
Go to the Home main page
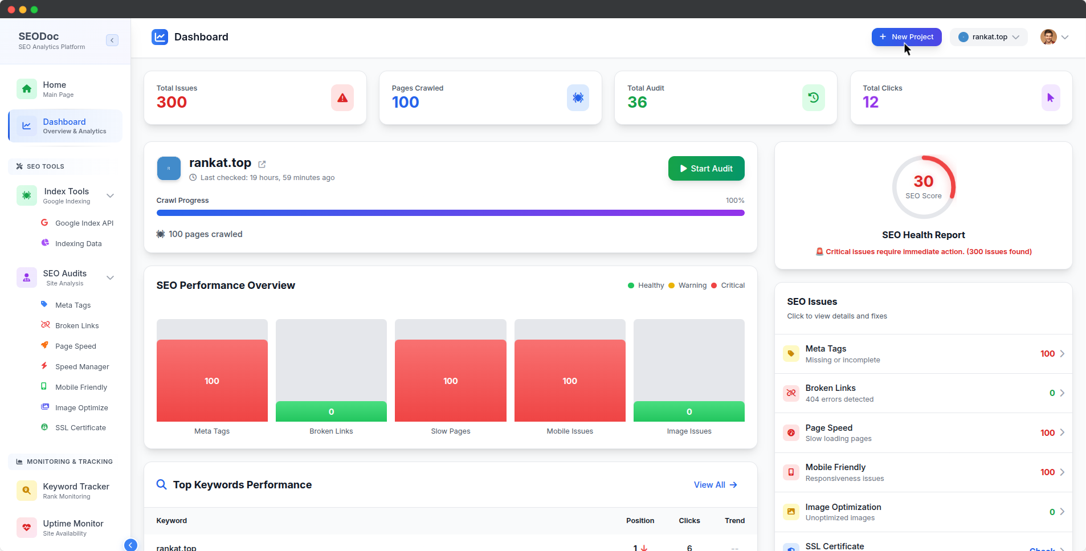pyautogui.click(x=54, y=89)
